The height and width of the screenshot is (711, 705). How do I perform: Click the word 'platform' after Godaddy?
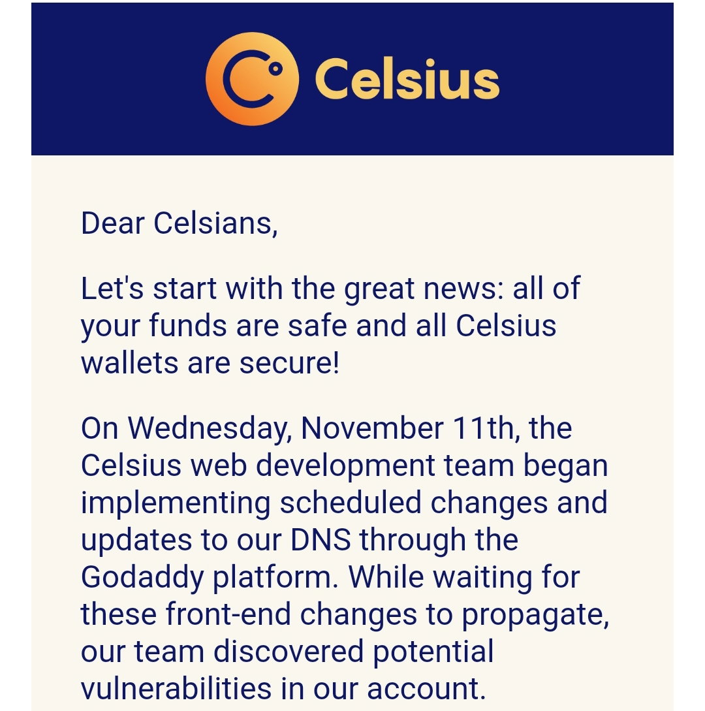274,578
